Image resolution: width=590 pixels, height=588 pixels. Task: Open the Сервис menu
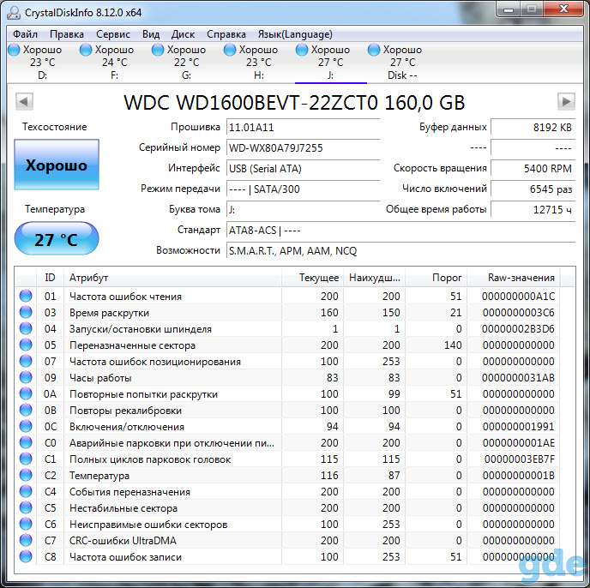click(x=113, y=34)
